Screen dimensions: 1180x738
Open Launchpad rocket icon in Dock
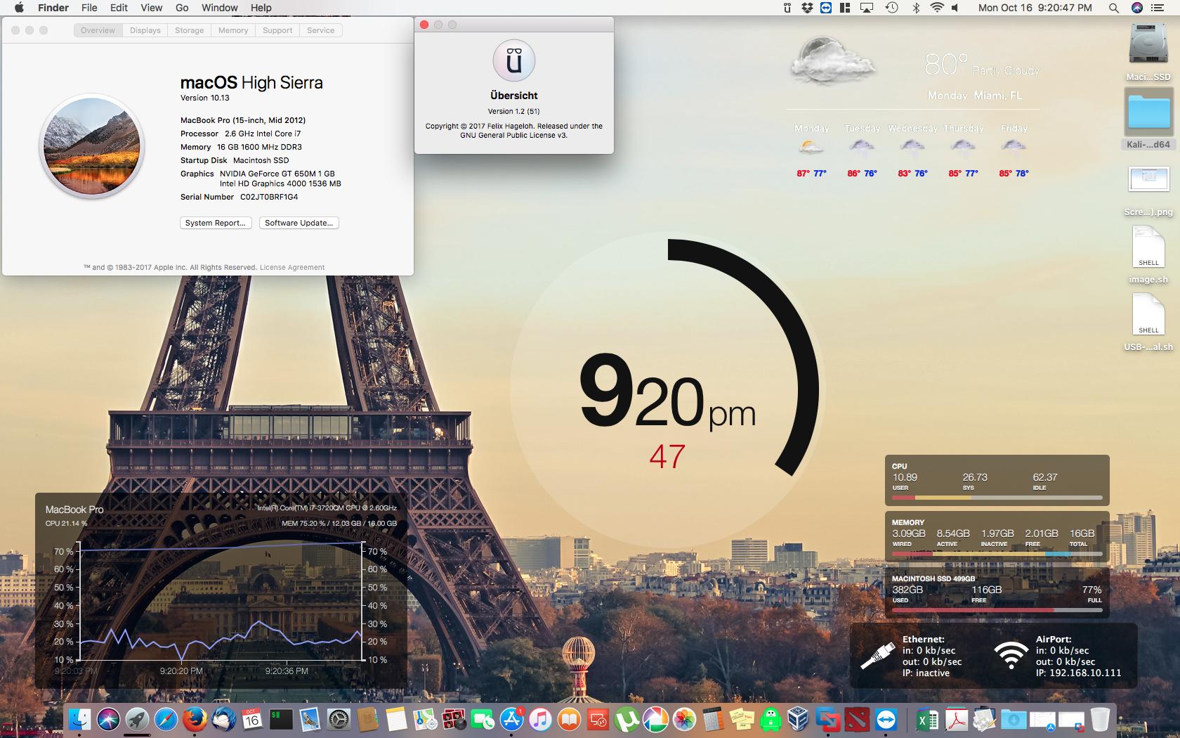pyautogui.click(x=137, y=719)
